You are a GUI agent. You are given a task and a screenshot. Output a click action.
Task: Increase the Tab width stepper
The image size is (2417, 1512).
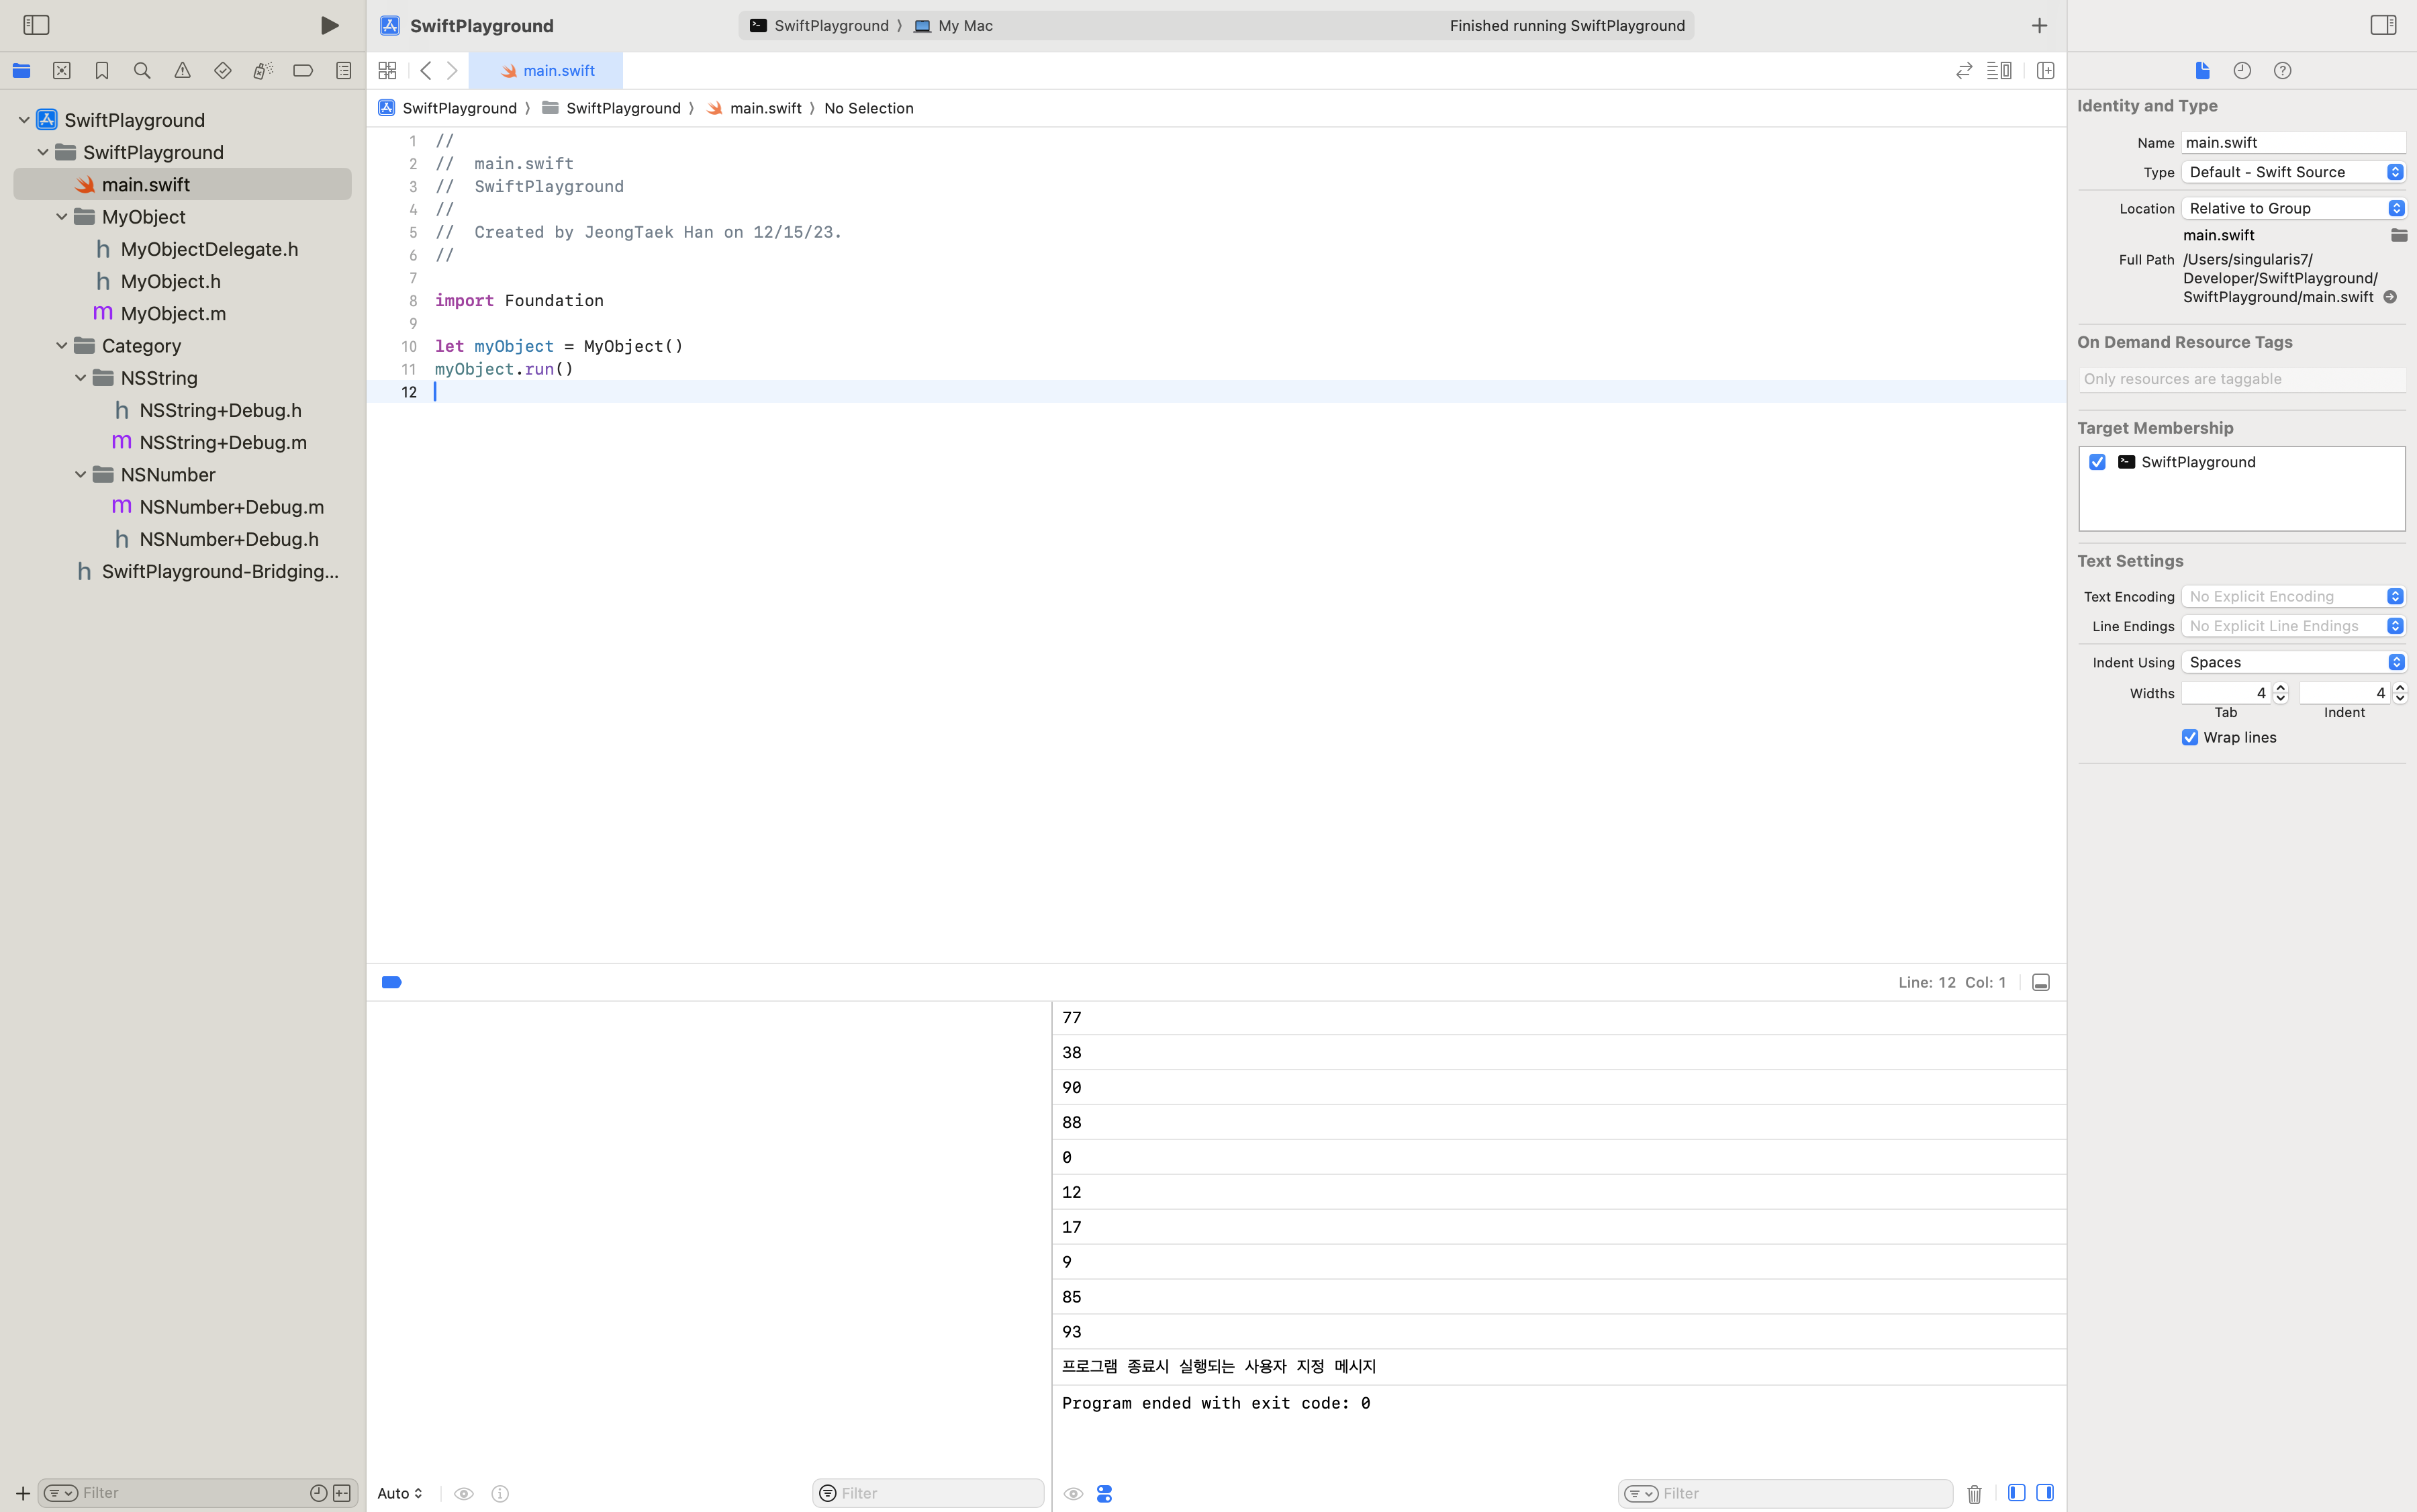point(2281,688)
